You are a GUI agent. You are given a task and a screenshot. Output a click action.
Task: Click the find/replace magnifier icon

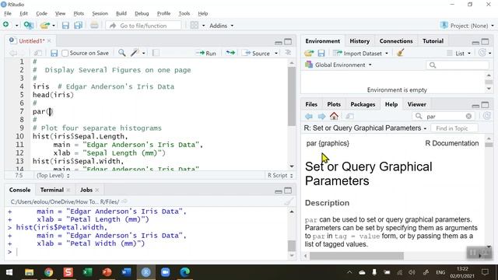point(121,53)
